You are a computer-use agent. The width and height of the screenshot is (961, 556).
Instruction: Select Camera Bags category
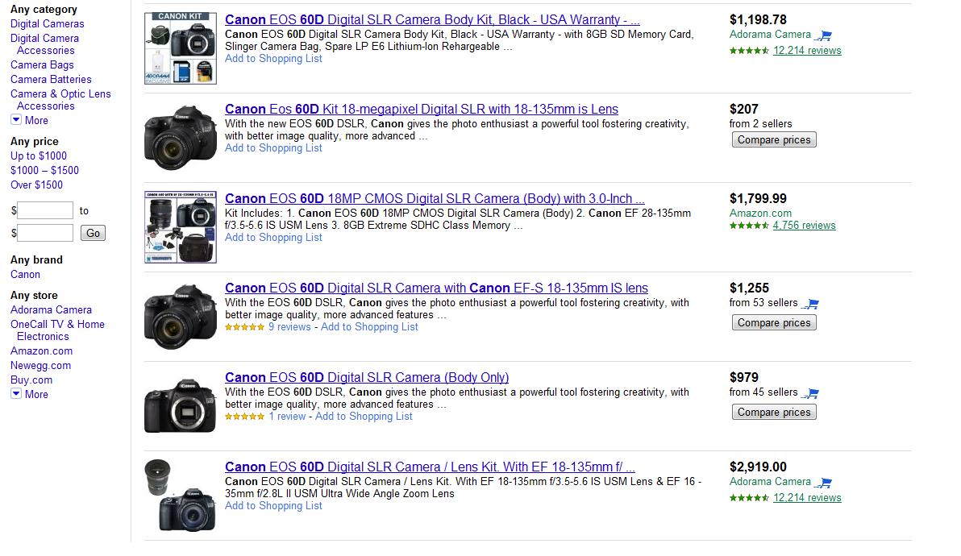tap(42, 65)
